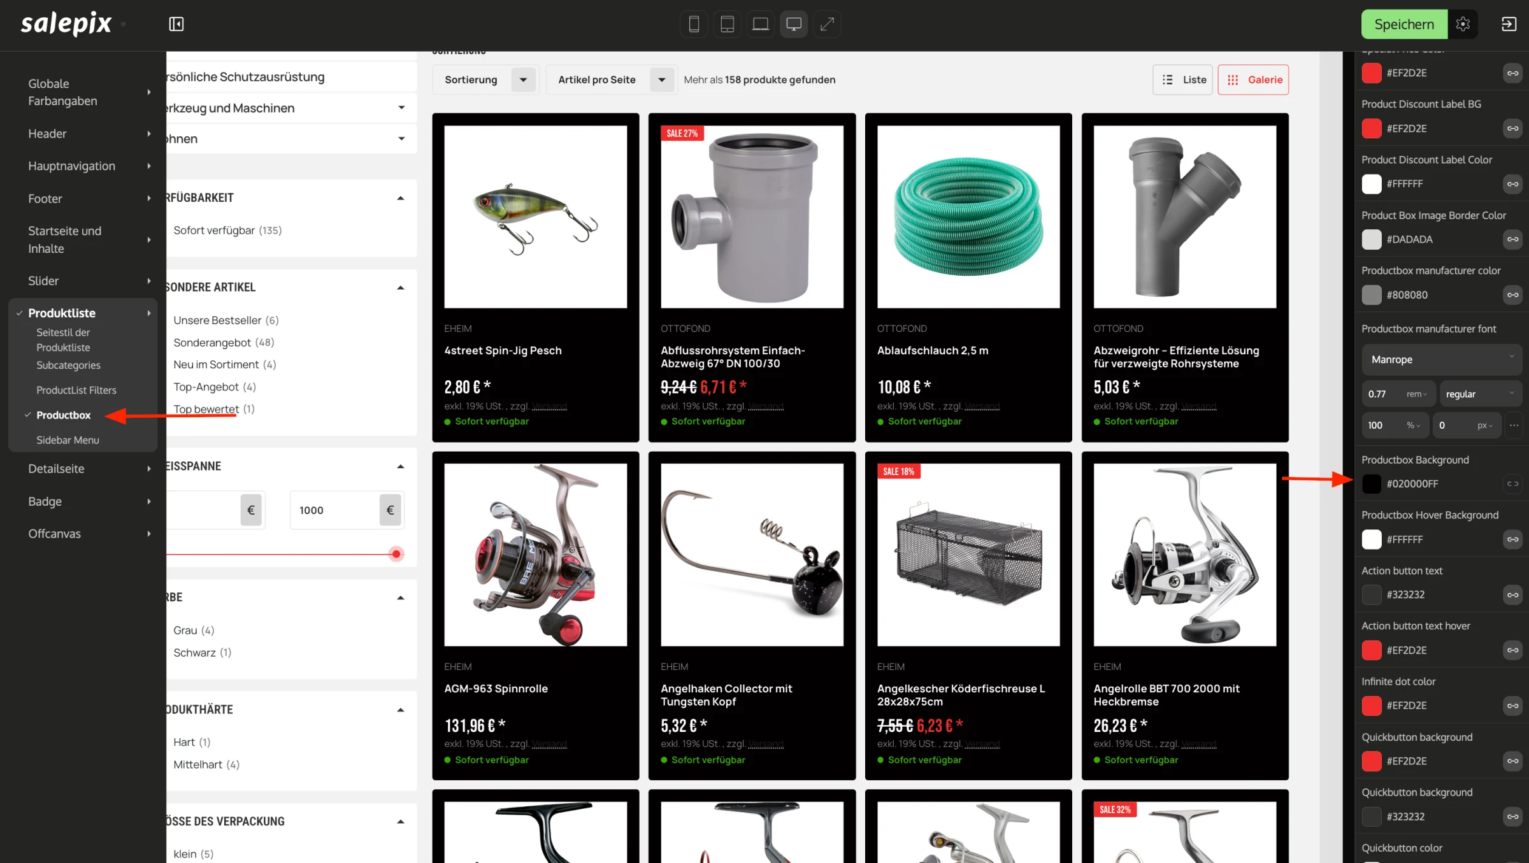Open the regular font weight dropdown
This screenshot has width=1529, height=863.
coord(1480,394)
